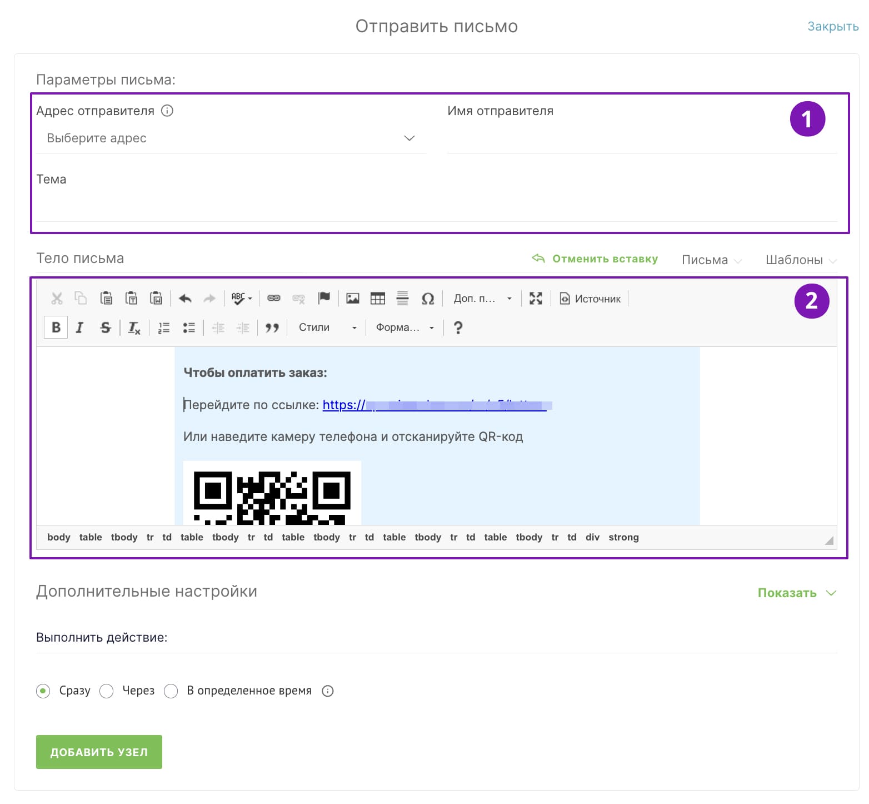Open the spell check ABC menu

click(x=242, y=299)
